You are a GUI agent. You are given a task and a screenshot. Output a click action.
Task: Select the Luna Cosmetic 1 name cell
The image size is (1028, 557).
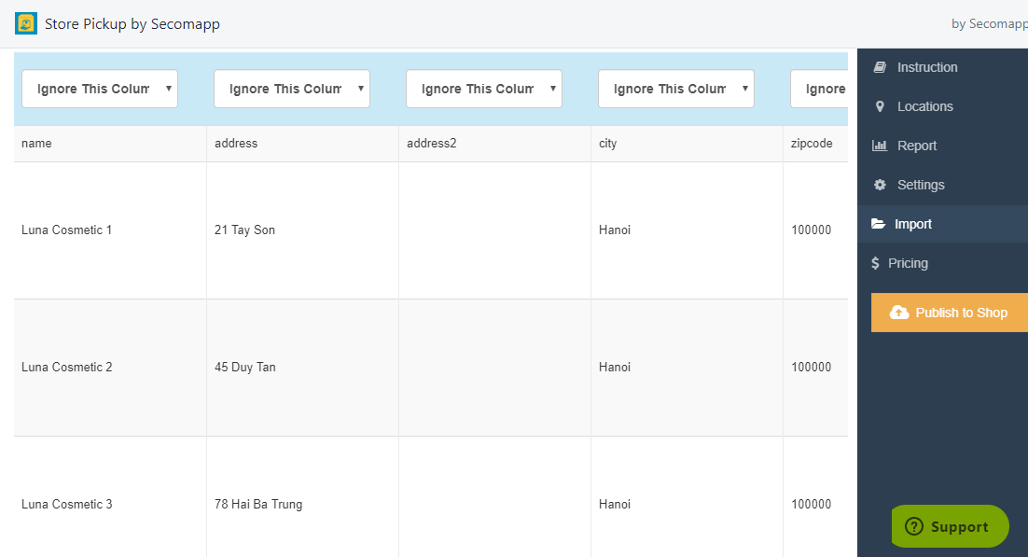110,230
